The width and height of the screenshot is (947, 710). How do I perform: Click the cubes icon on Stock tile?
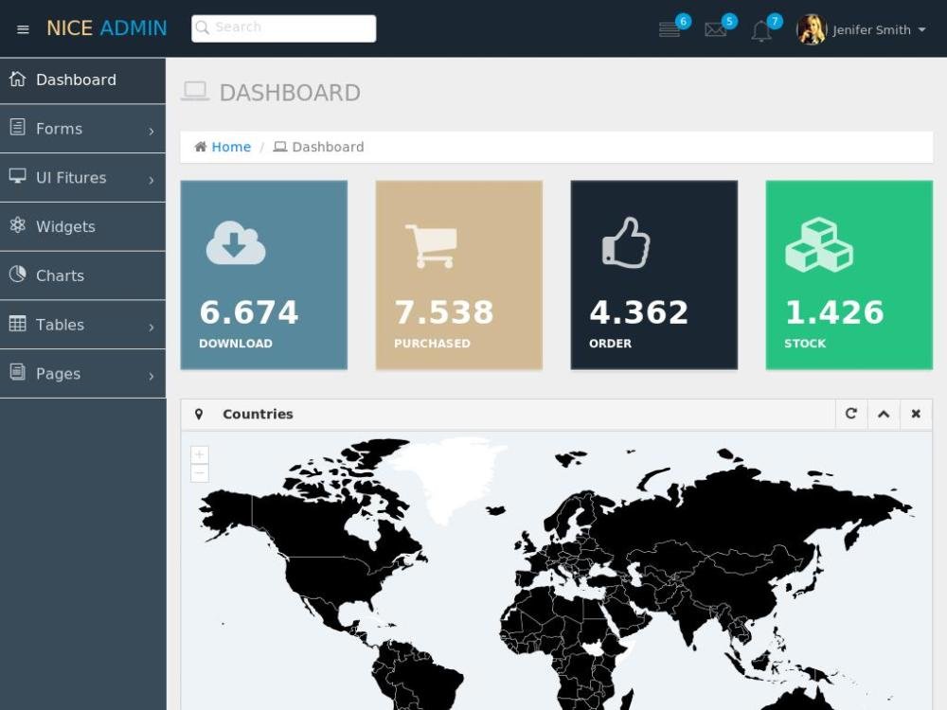pos(819,245)
